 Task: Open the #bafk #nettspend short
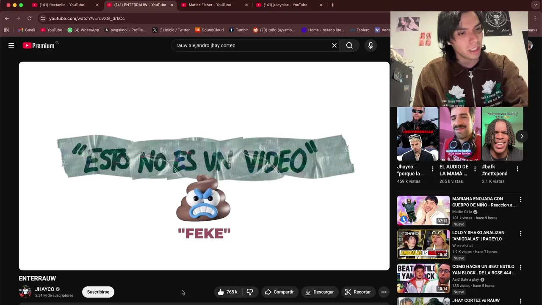pyautogui.click(x=502, y=134)
